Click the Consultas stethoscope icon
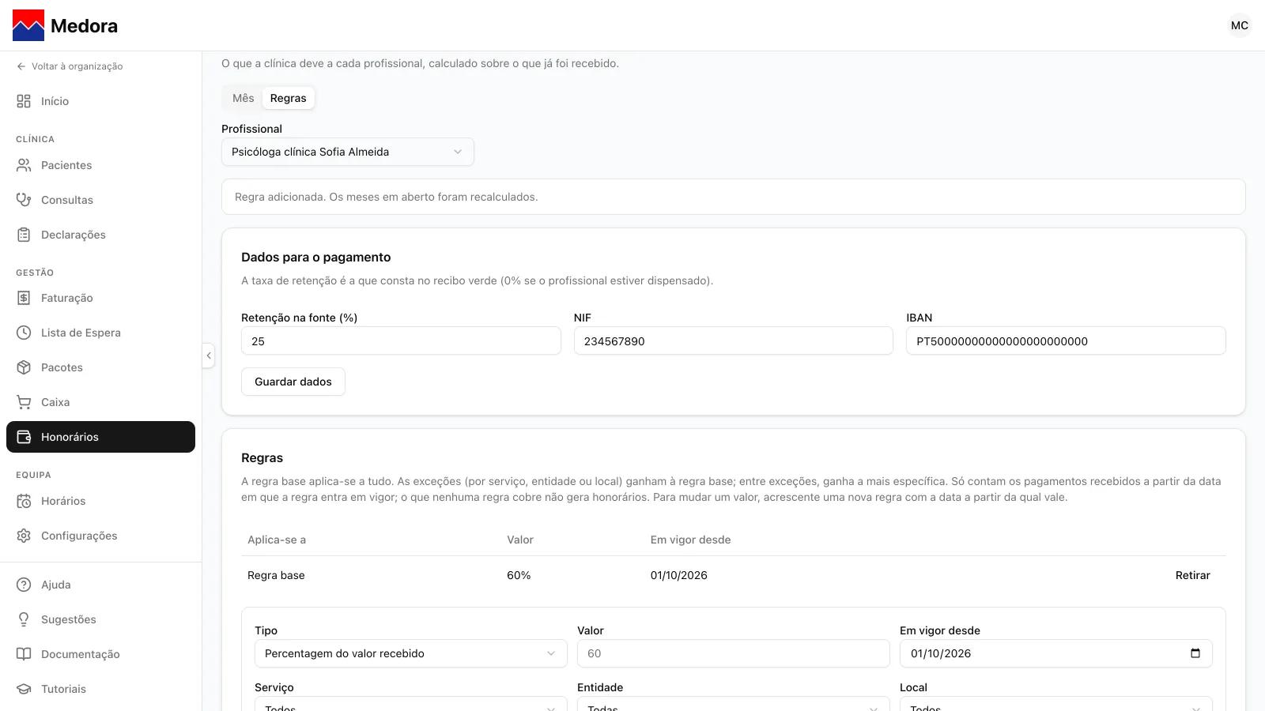The image size is (1265, 711). click(x=24, y=200)
